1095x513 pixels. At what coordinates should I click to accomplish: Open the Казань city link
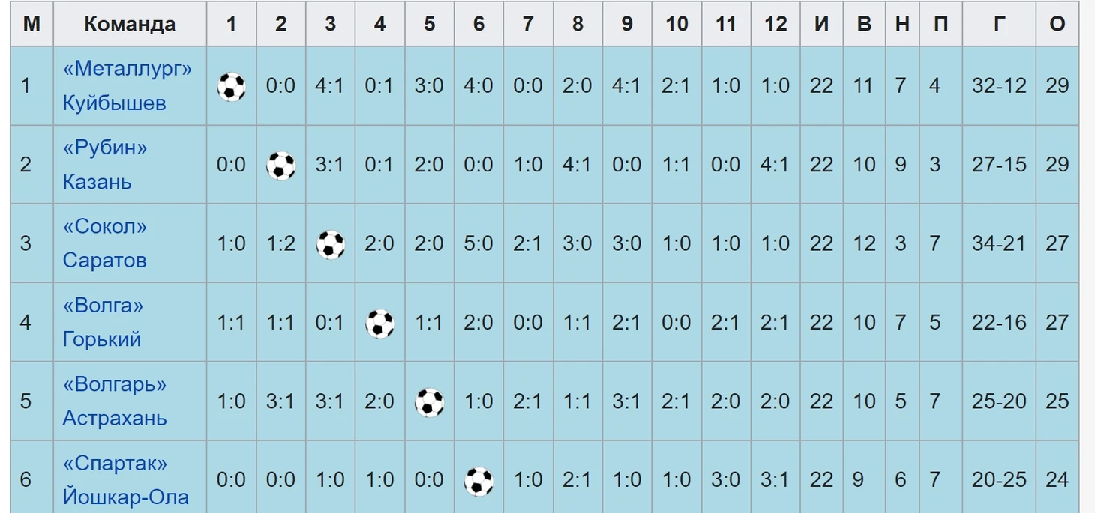tap(97, 182)
